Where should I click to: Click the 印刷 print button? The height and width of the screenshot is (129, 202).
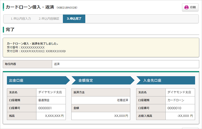[x=190, y=7]
